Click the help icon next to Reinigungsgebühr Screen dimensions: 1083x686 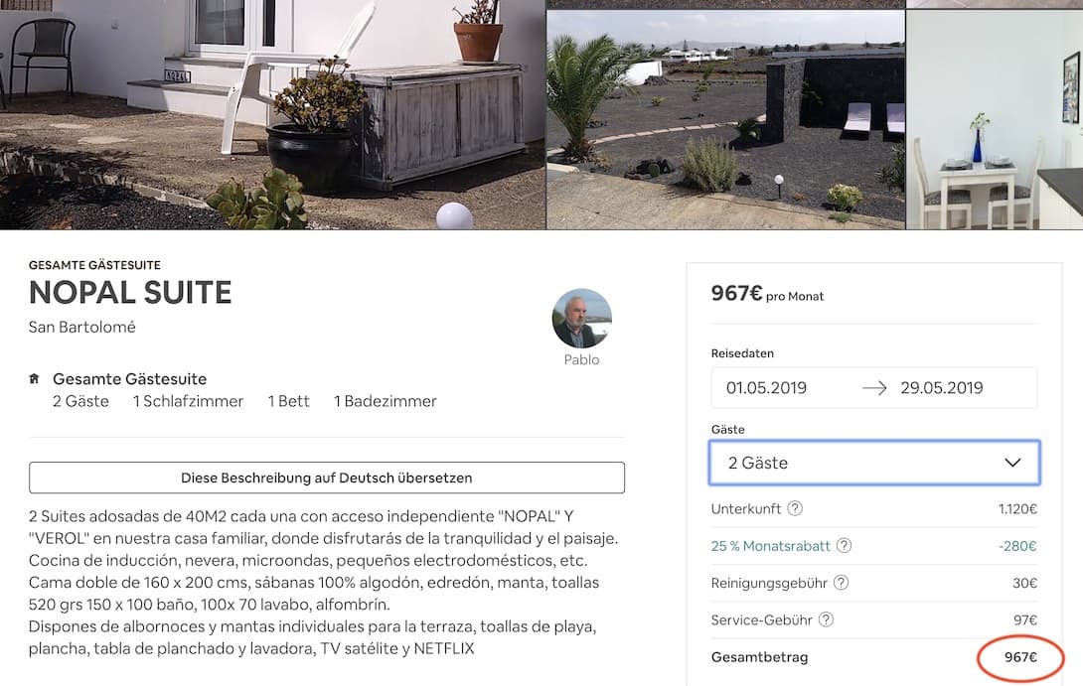point(841,583)
